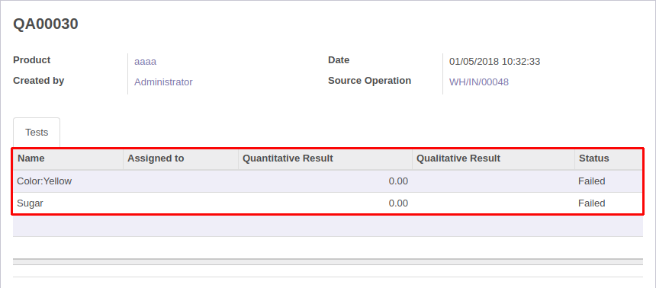Open the Color:Yellow test row
The image size is (656, 288).
[328, 181]
